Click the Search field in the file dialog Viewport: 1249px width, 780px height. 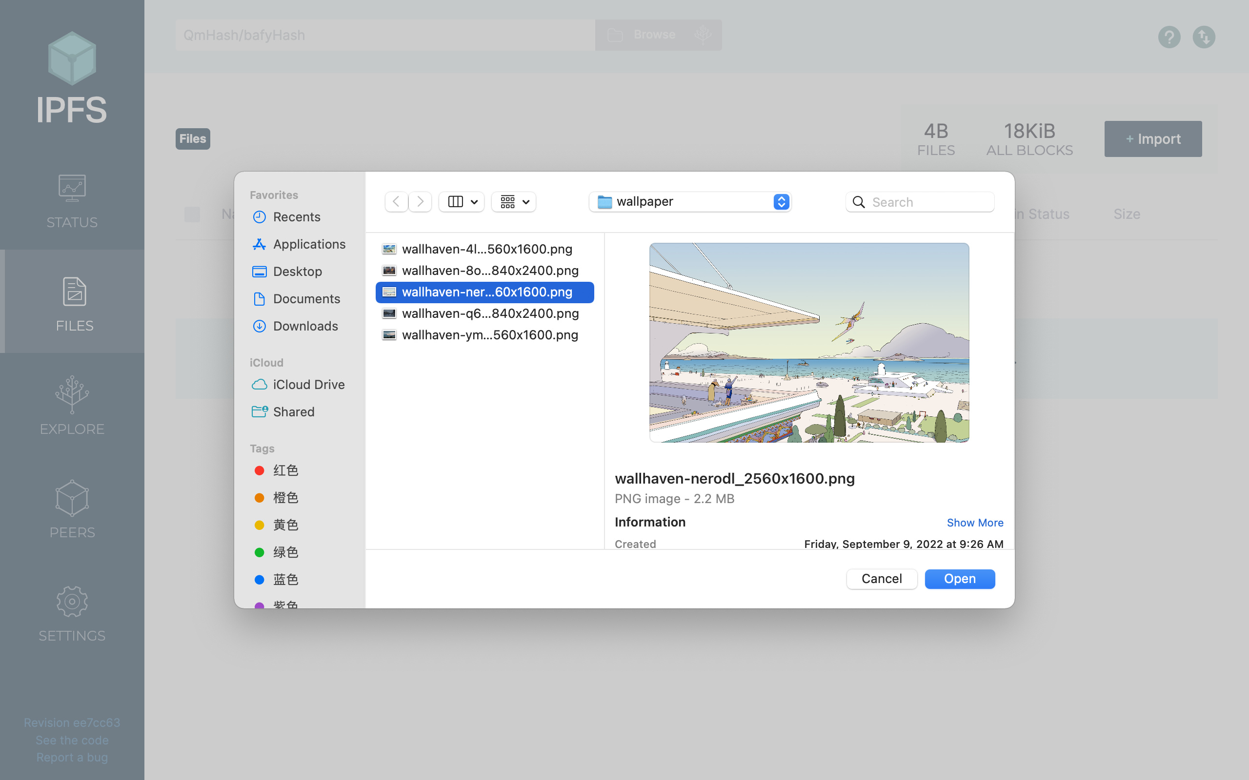pyautogui.click(x=920, y=202)
